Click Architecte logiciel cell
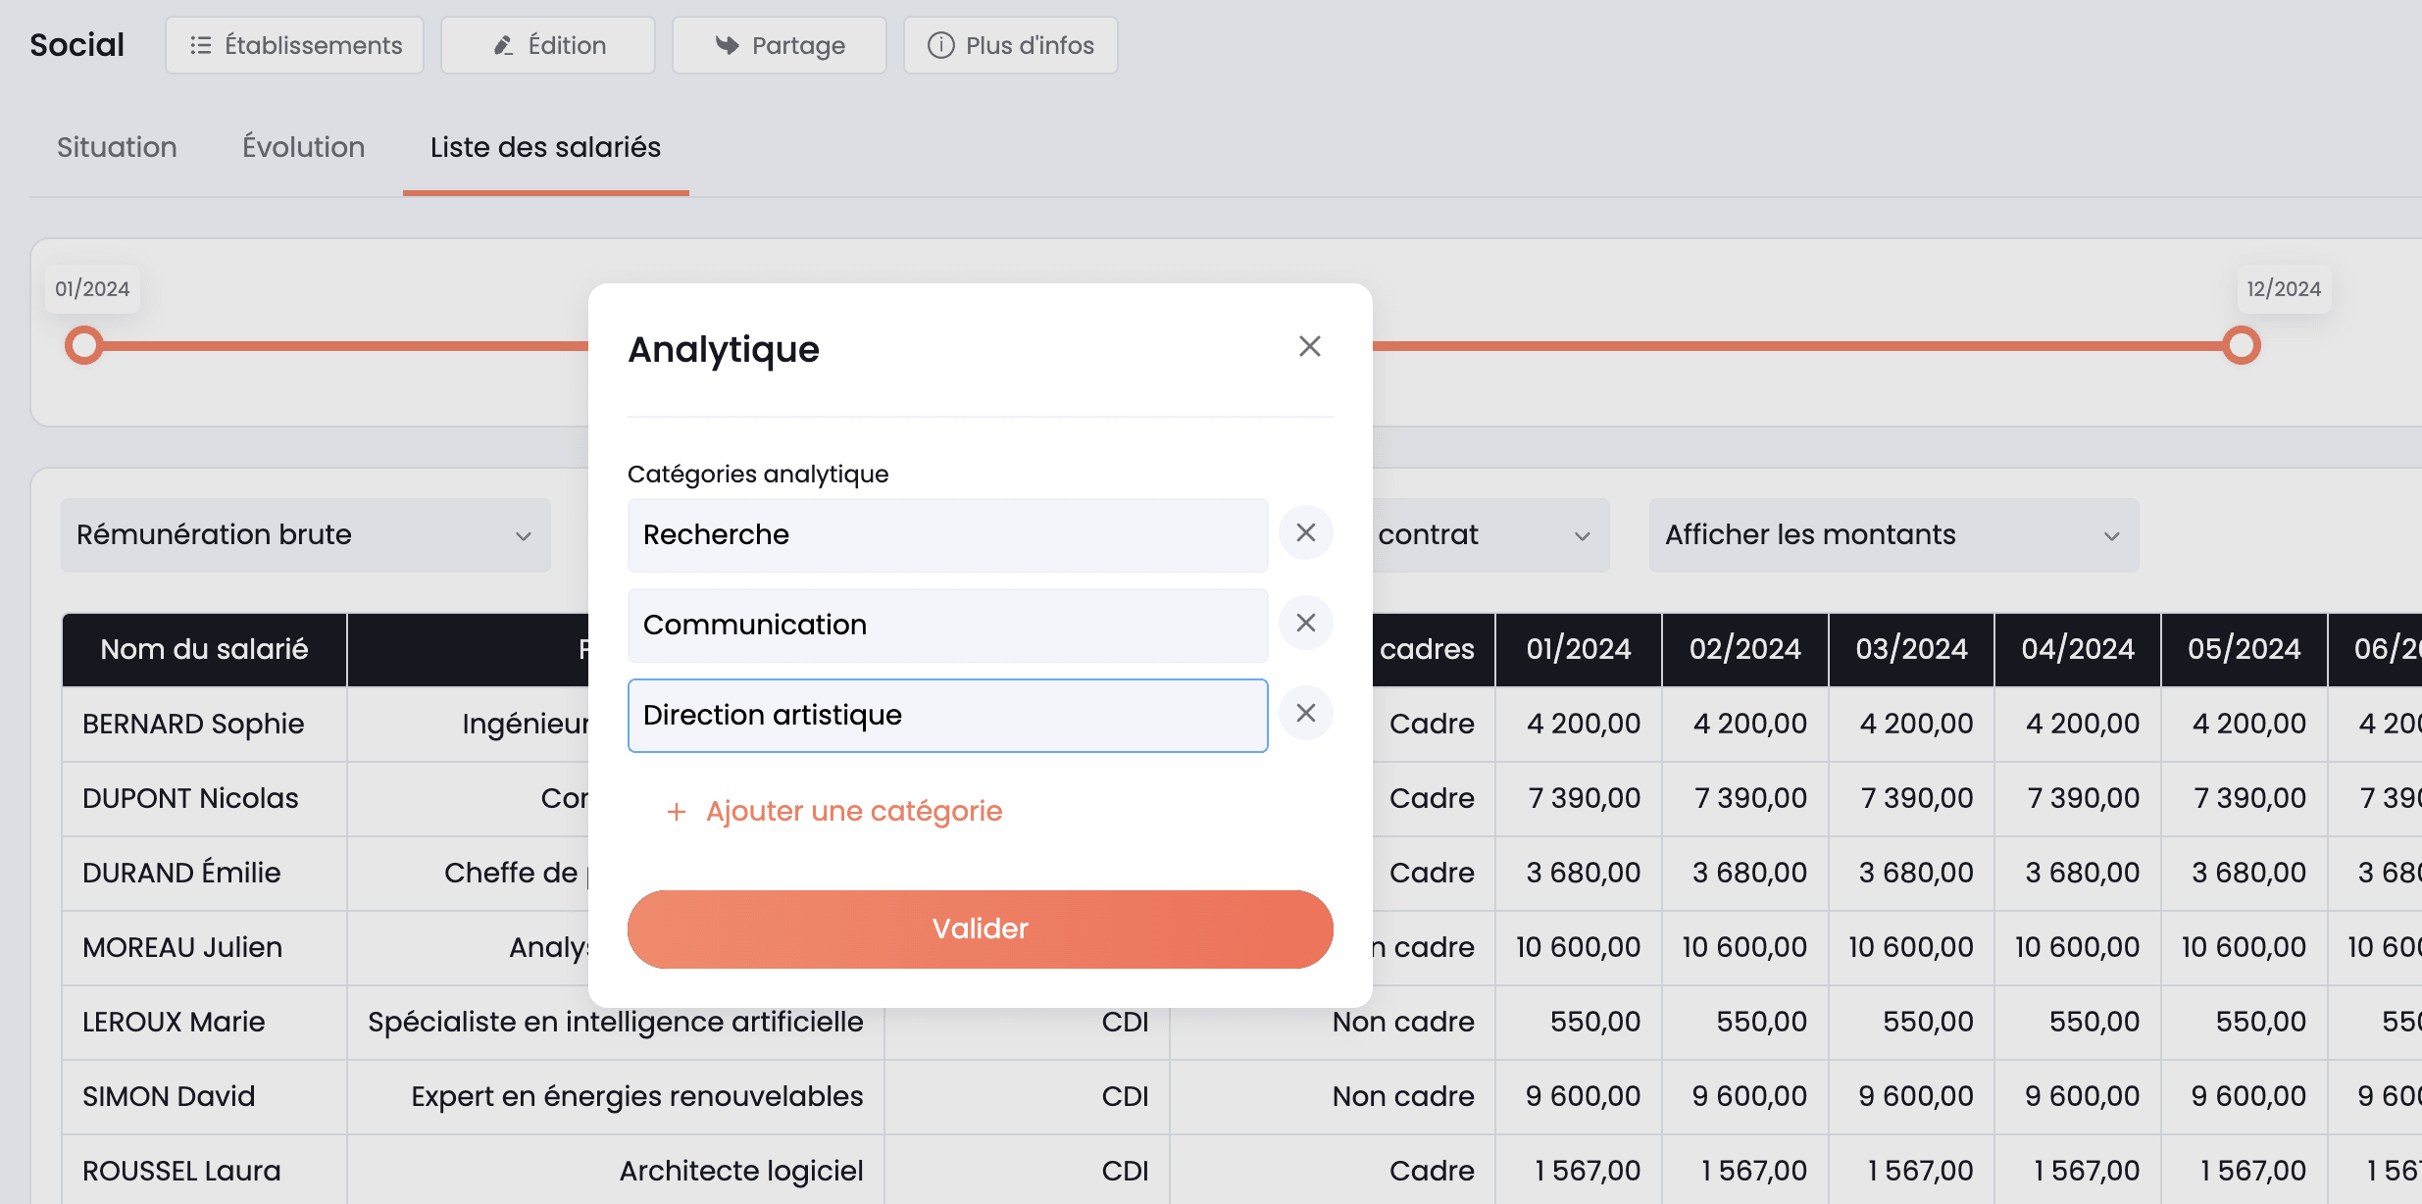This screenshot has width=2422, height=1204. [616, 1171]
